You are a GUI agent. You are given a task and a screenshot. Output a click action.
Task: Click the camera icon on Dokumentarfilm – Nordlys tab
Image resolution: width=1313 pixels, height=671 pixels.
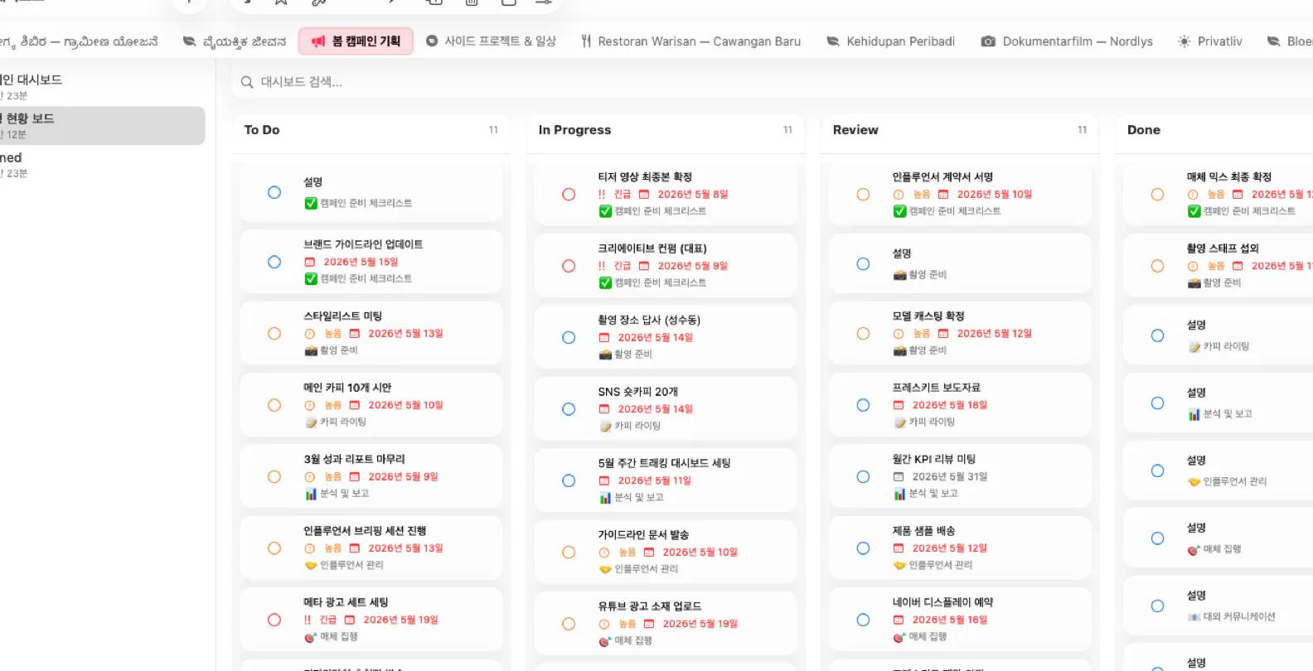point(988,41)
